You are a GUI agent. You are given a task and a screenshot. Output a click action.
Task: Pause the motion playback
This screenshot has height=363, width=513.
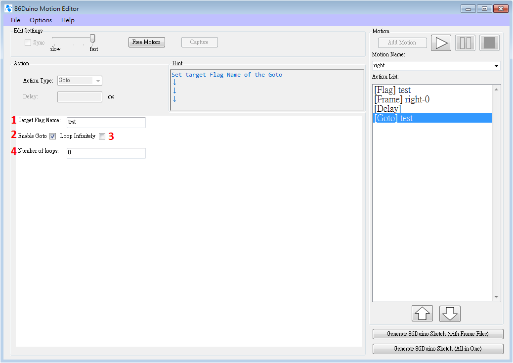coord(465,43)
